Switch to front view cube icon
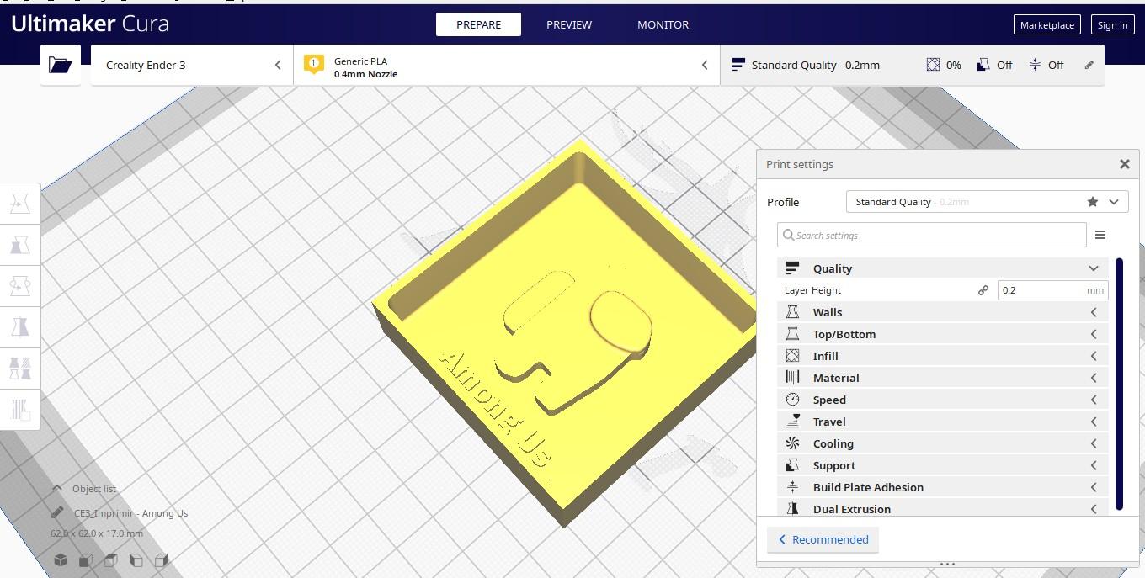 pos(86,559)
